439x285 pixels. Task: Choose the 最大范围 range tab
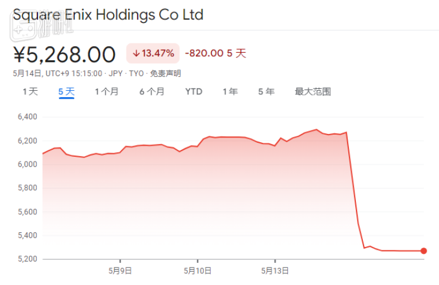(x=313, y=91)
